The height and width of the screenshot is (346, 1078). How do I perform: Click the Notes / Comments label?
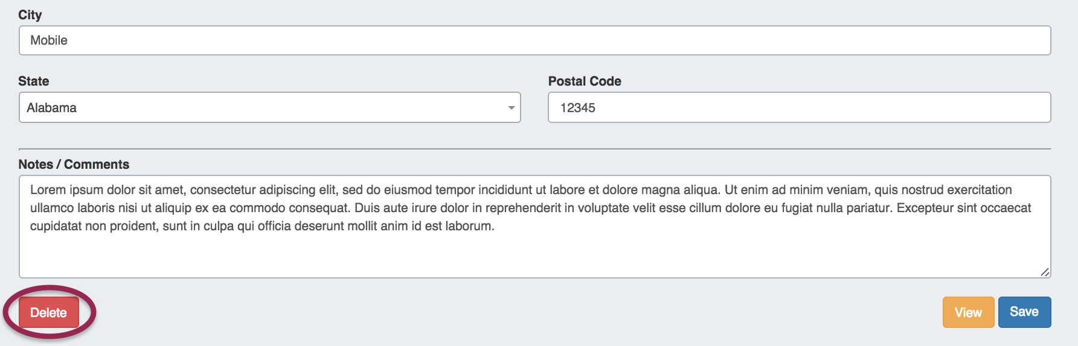(x=74, y=165)
